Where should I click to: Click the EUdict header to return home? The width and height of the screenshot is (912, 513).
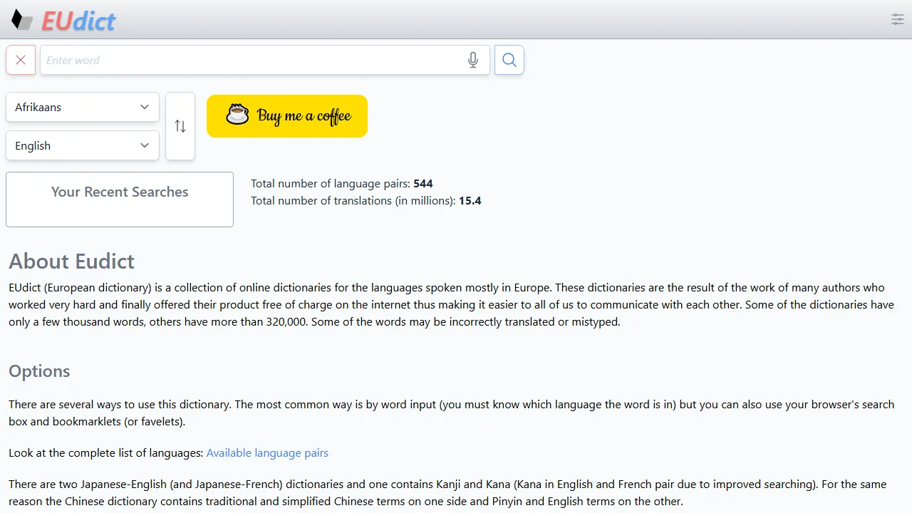click(78, 20)
